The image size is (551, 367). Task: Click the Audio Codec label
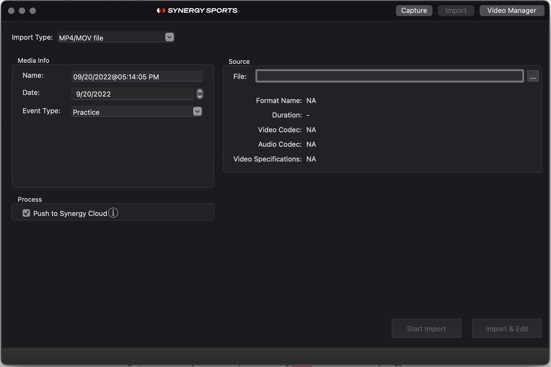tap(280, 144)
